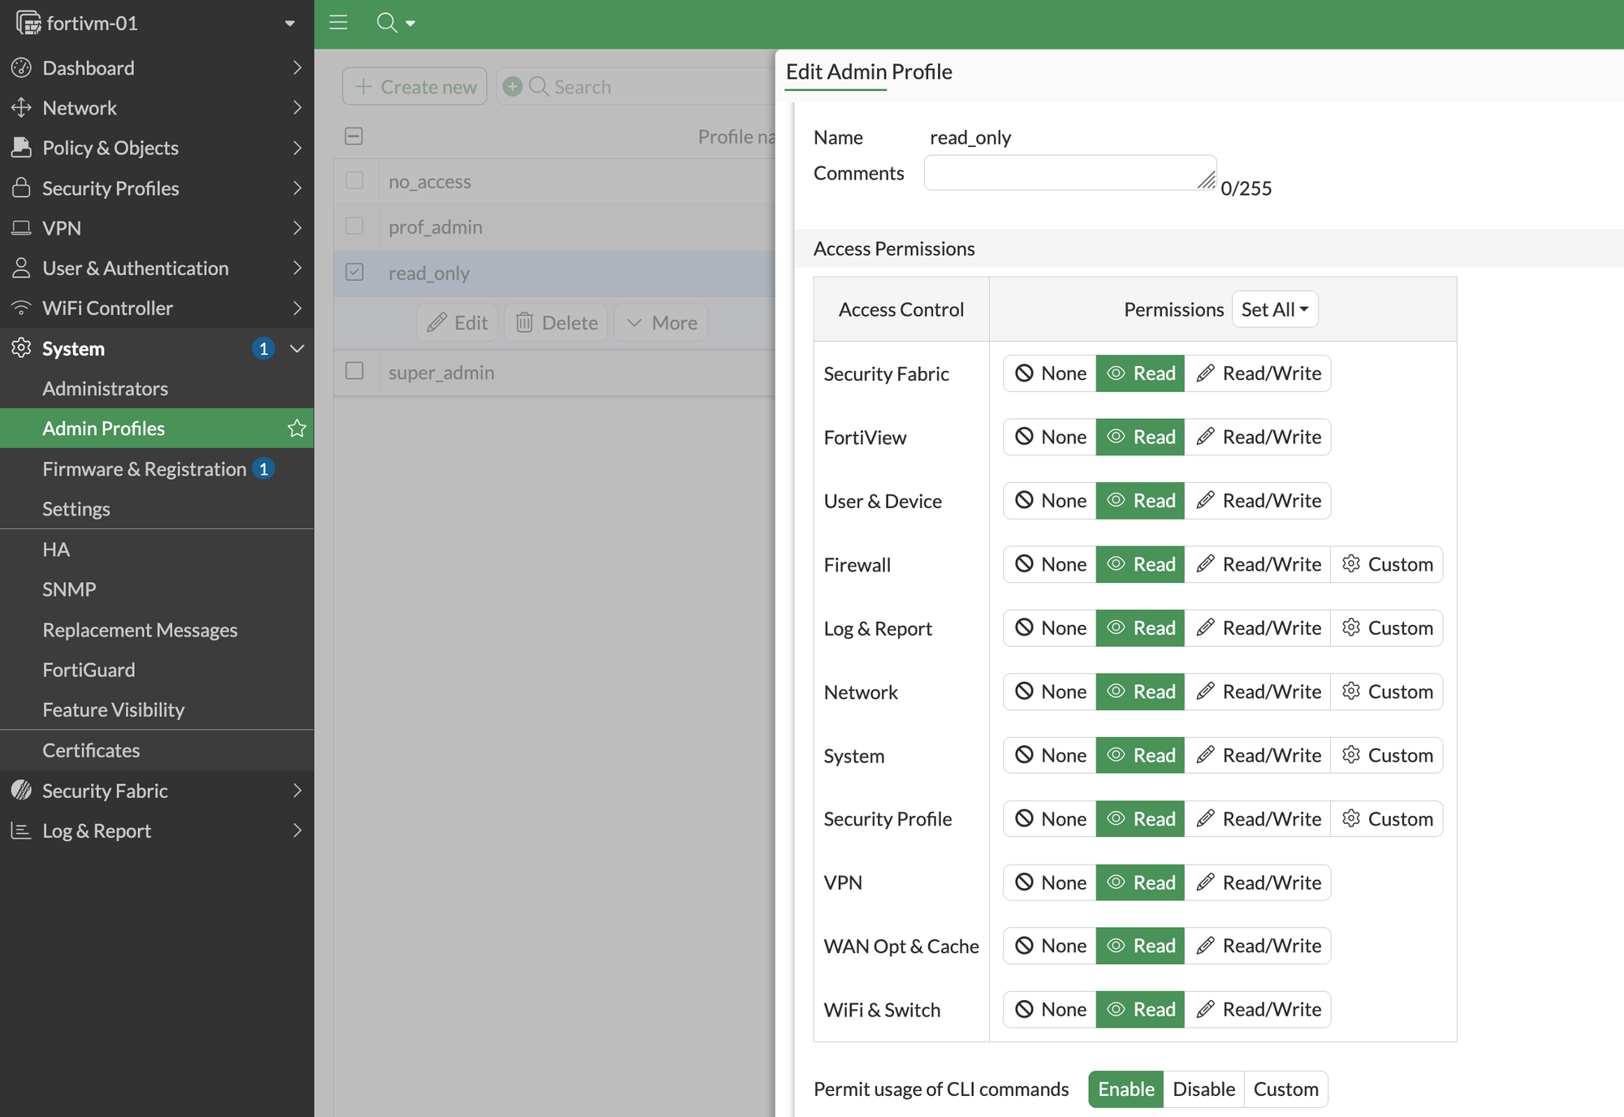Open the fortivm-01 device dropdown
Viewport: 1624px width, 1117px height.
point(290,24)
